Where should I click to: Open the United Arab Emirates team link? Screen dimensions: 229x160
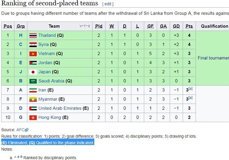coord(60,108)
